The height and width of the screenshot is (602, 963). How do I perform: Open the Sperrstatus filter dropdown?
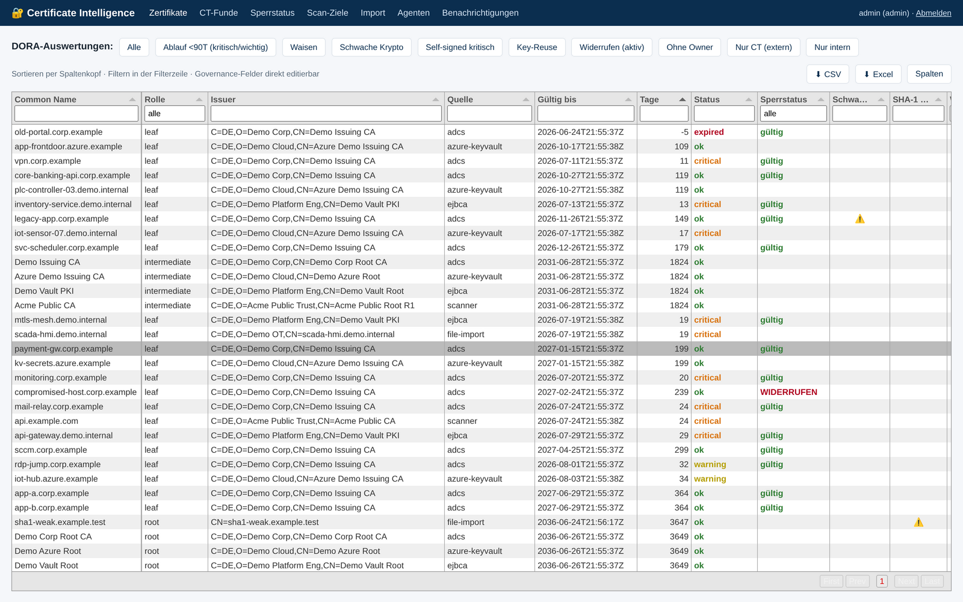pyautogui.click(x=793, y=114)
